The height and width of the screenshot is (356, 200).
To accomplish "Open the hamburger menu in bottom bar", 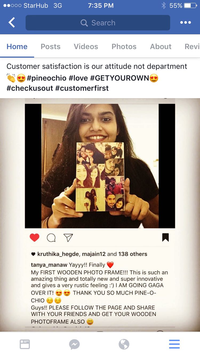I will pos(174,344).
